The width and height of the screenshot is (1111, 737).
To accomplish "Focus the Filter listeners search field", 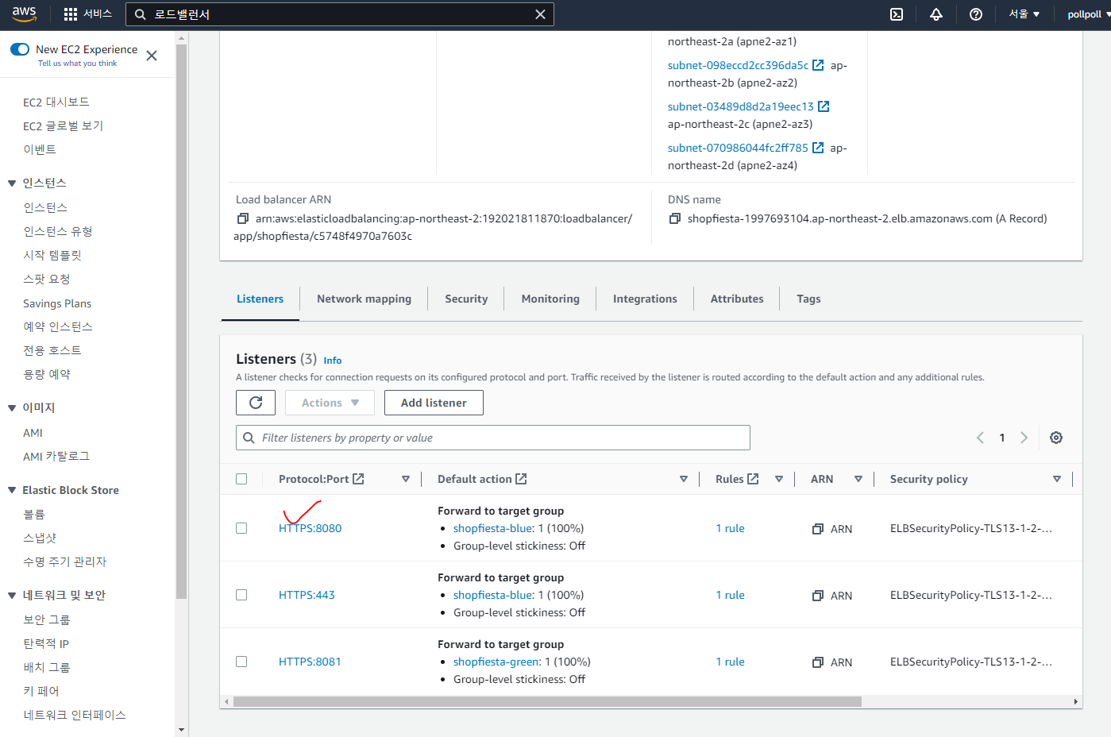I will point(493,438).
